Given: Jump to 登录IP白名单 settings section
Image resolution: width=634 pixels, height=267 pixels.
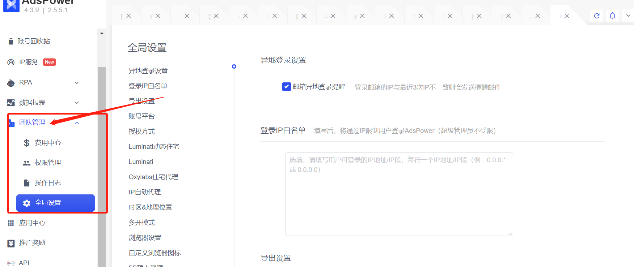Looking at the screenshot, I should 148,86.
